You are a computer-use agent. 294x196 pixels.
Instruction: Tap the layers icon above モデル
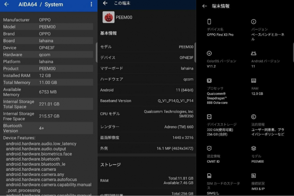[x=254, y=148]
